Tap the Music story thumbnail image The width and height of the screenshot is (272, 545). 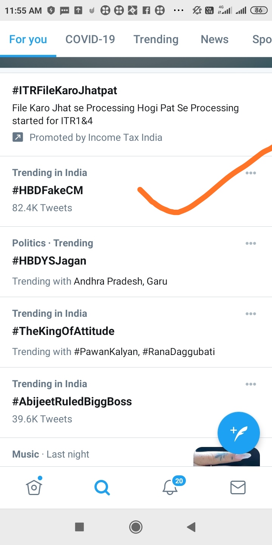pos(226,457)
